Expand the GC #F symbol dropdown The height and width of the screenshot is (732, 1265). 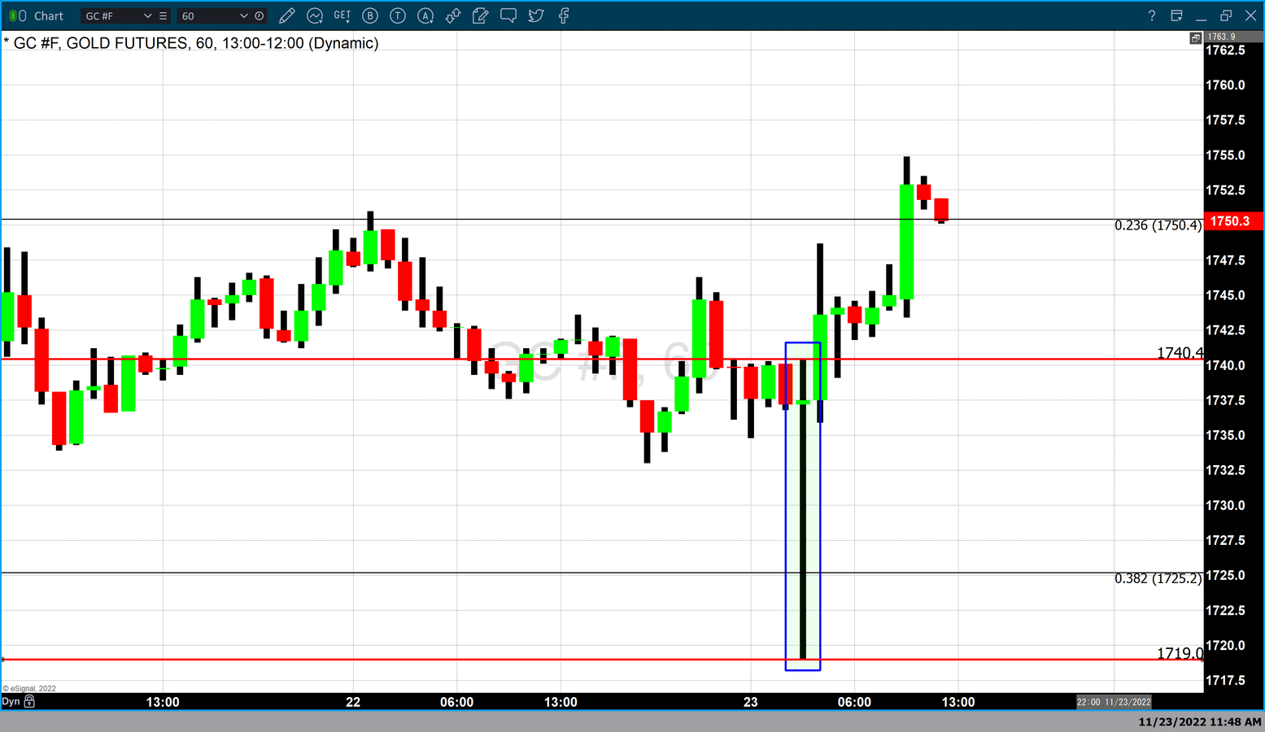tap(147, 15)
